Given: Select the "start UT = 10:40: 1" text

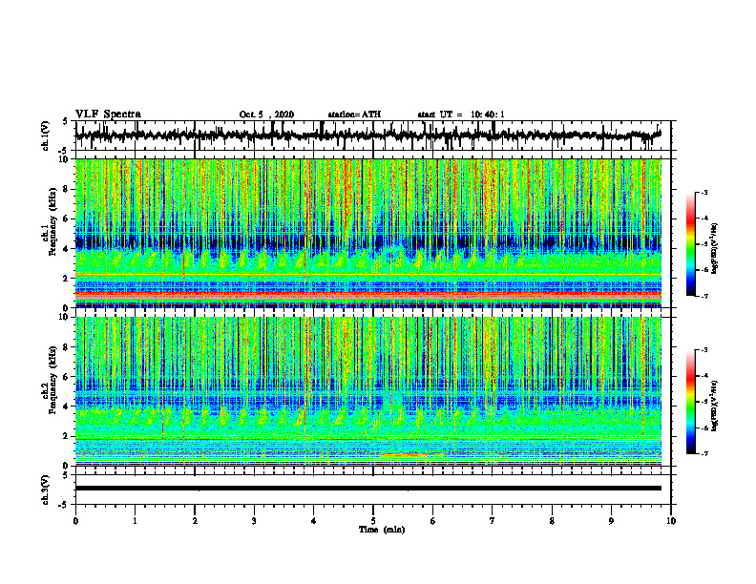Looking at the screenshot, I should pyautogui.click(x=461, y=115).
